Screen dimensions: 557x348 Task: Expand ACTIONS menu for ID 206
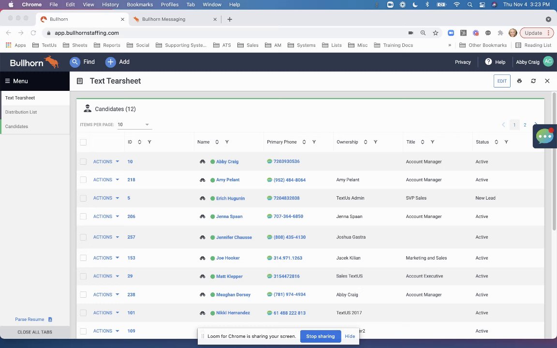coord(106,216)
